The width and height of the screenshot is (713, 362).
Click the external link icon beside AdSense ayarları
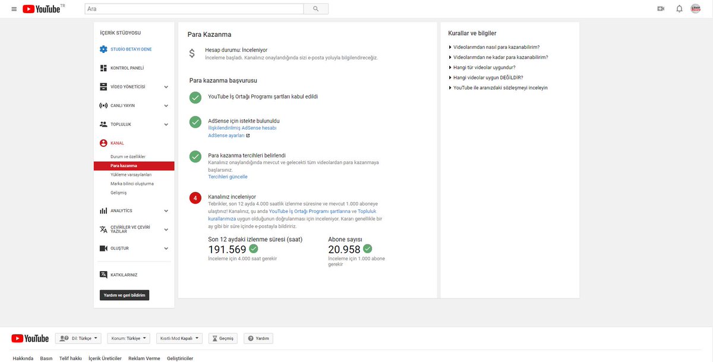click(248, 136)
